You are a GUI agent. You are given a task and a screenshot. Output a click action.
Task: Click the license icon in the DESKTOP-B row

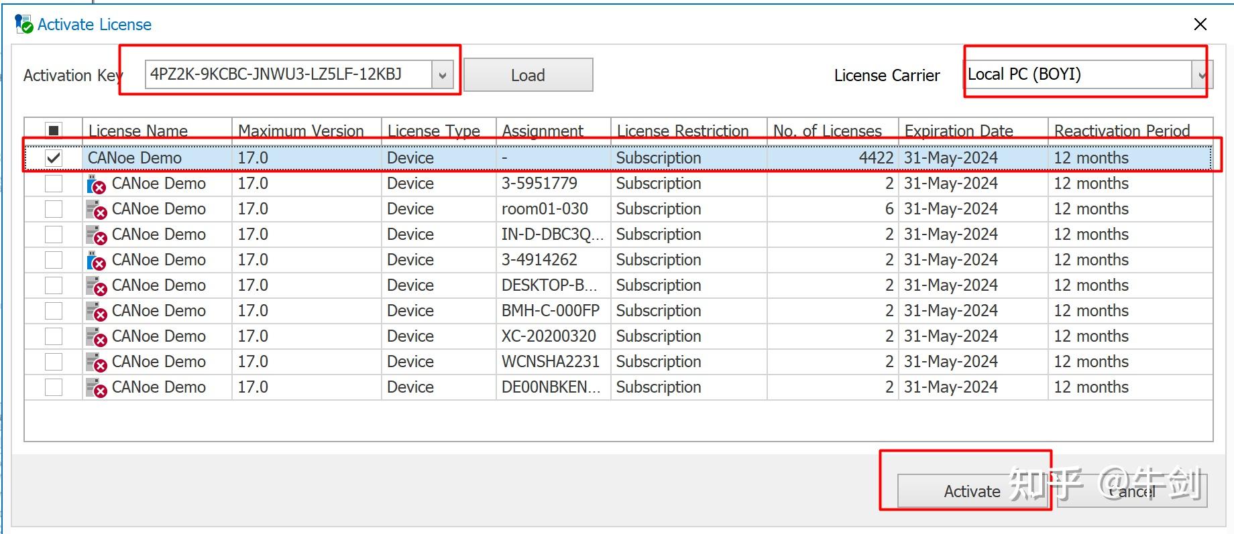[97, 286]
